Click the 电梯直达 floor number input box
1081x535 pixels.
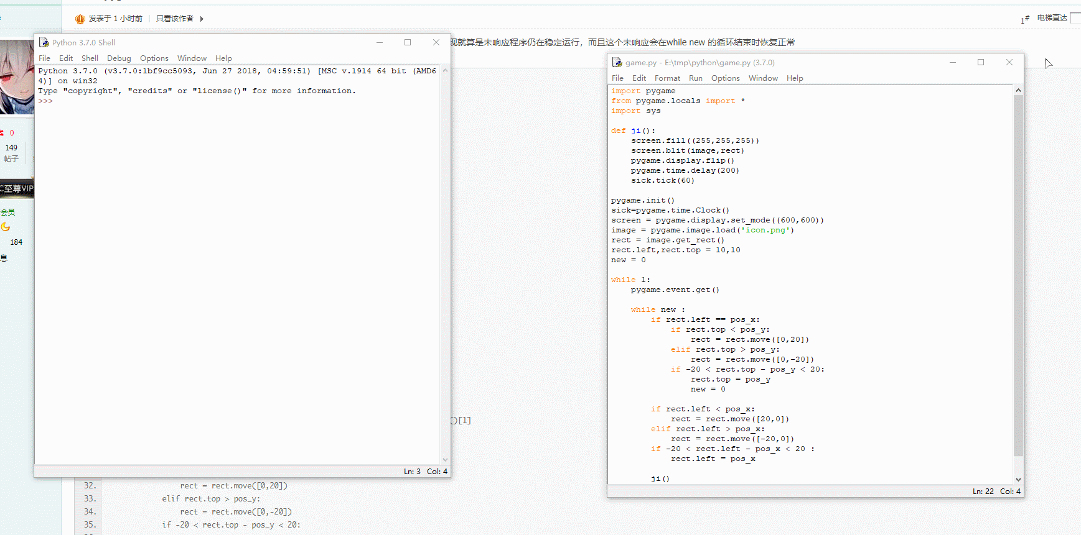(x=1075, y=18)
